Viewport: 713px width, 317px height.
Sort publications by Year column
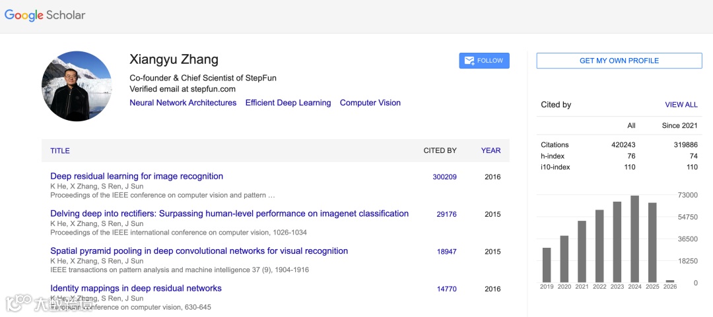tap(491, 151)
